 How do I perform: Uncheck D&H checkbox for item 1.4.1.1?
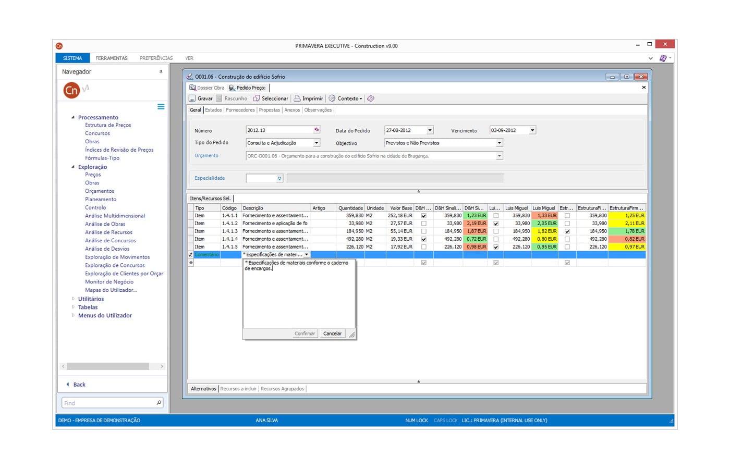[423, 216]
